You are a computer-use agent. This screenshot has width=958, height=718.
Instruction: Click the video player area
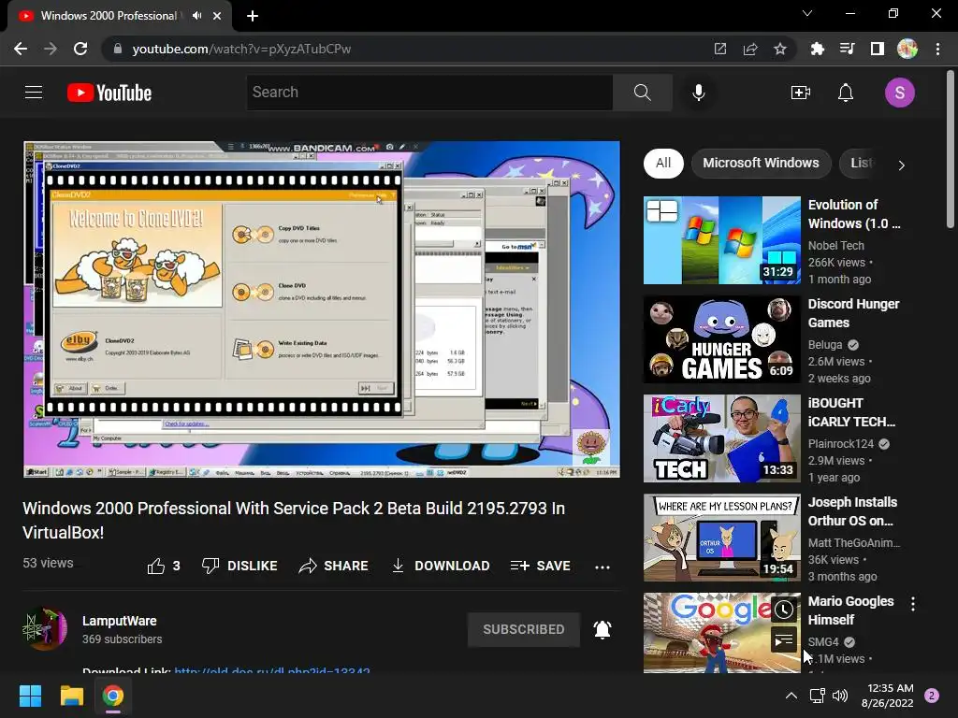click(322, 309)
